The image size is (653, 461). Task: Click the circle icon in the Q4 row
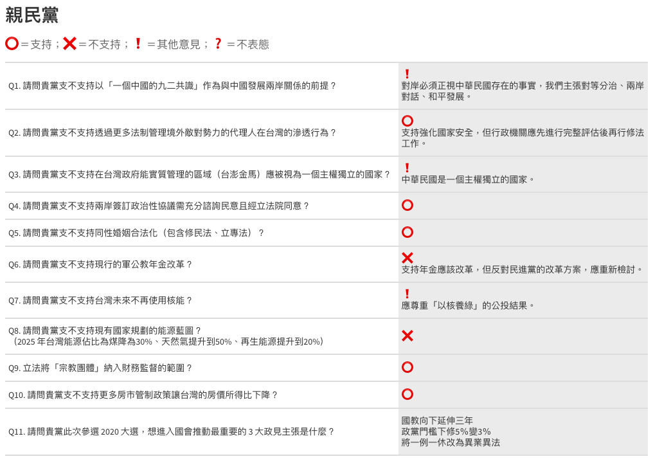tap(407, 205)
